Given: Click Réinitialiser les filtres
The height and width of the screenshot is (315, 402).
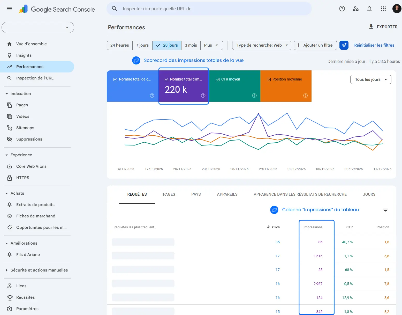Looking at the screenshot, I should click(374, 45).
